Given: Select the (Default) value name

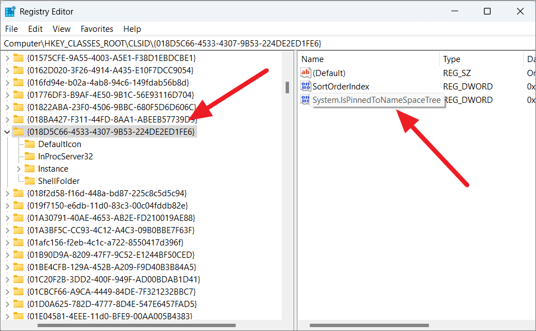Looking at the screenshot, I should click(x=329, y=73).
